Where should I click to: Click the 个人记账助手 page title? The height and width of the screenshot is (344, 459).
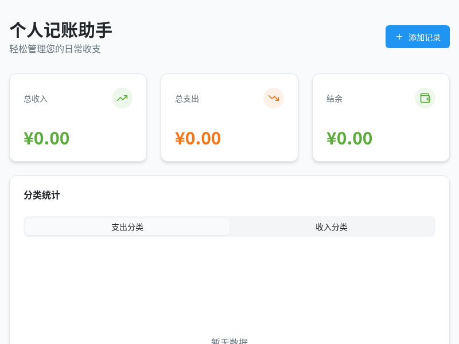click(x=60, y=30)
